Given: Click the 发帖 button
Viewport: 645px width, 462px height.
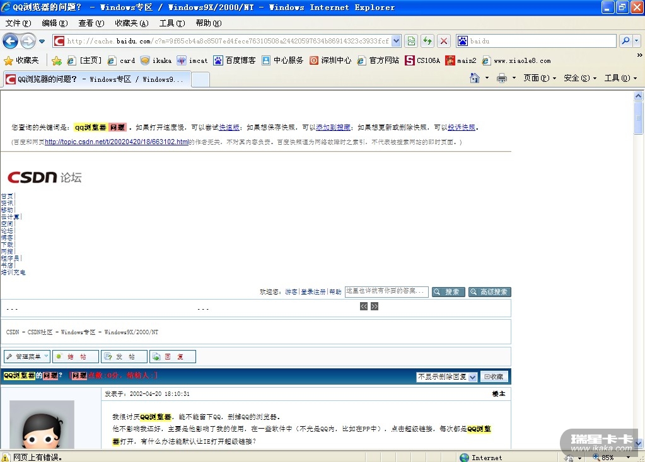Looking at the screenshot, I should tap(124, 356).
